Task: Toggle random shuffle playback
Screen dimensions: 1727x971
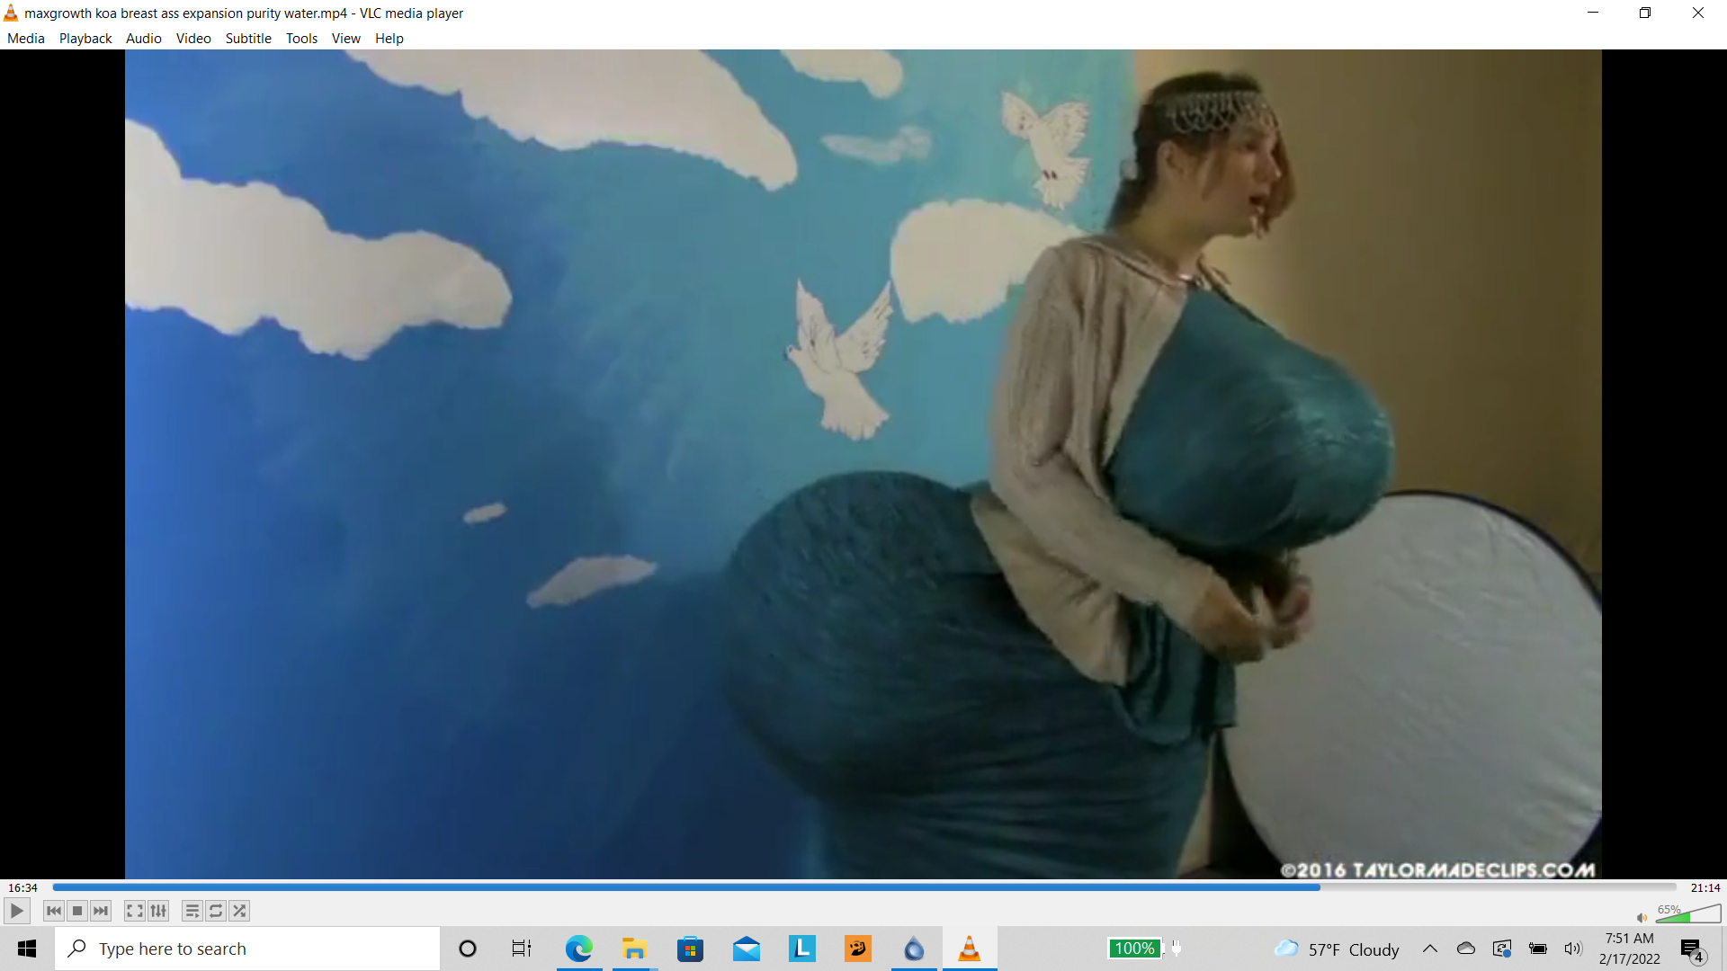Action: tap(239, 911)
